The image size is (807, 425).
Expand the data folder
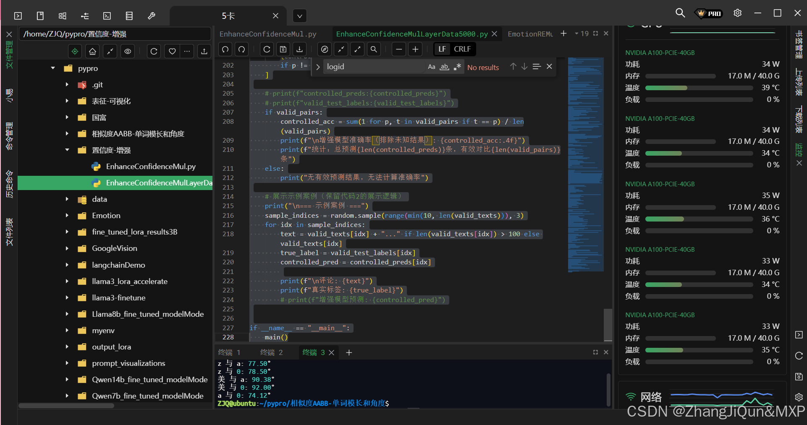pyautogui.click(x=67, y=199)
